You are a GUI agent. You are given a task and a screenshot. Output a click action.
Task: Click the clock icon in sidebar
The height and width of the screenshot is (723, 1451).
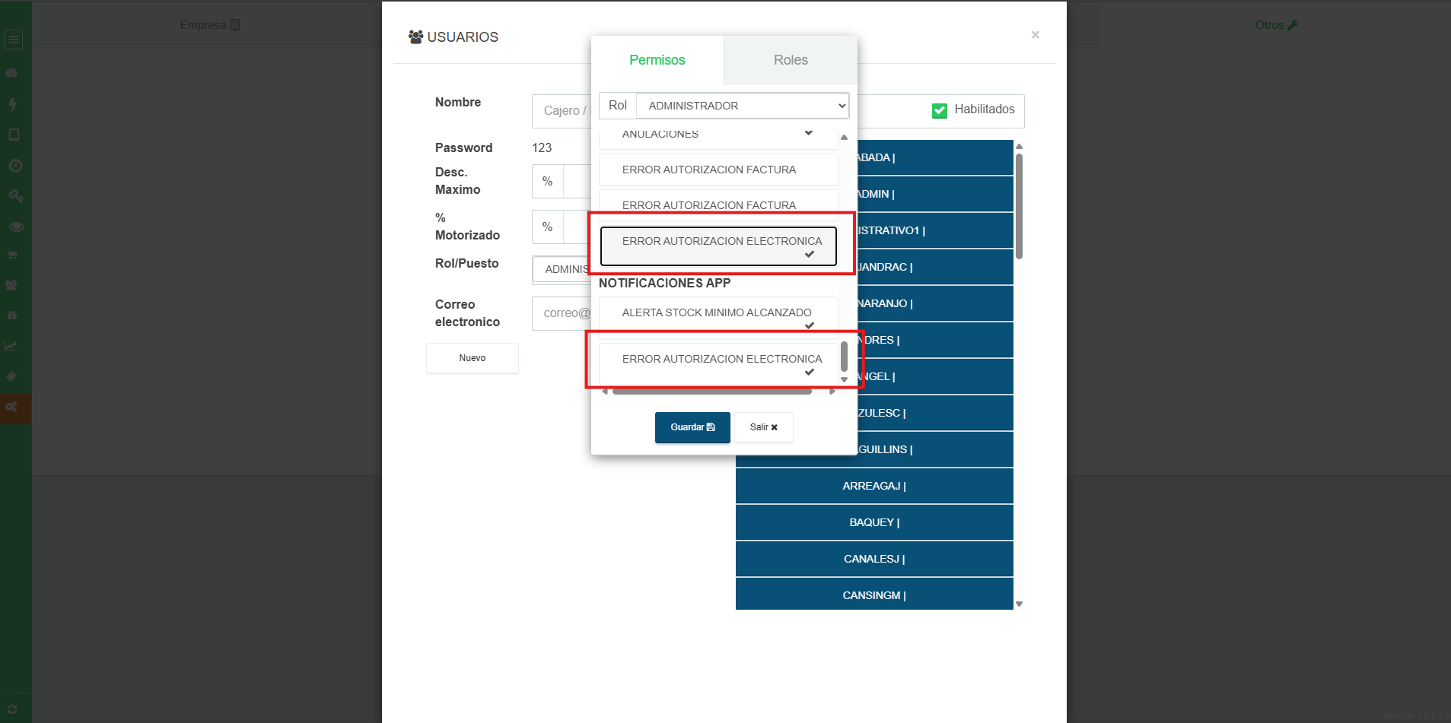(15, 165)
